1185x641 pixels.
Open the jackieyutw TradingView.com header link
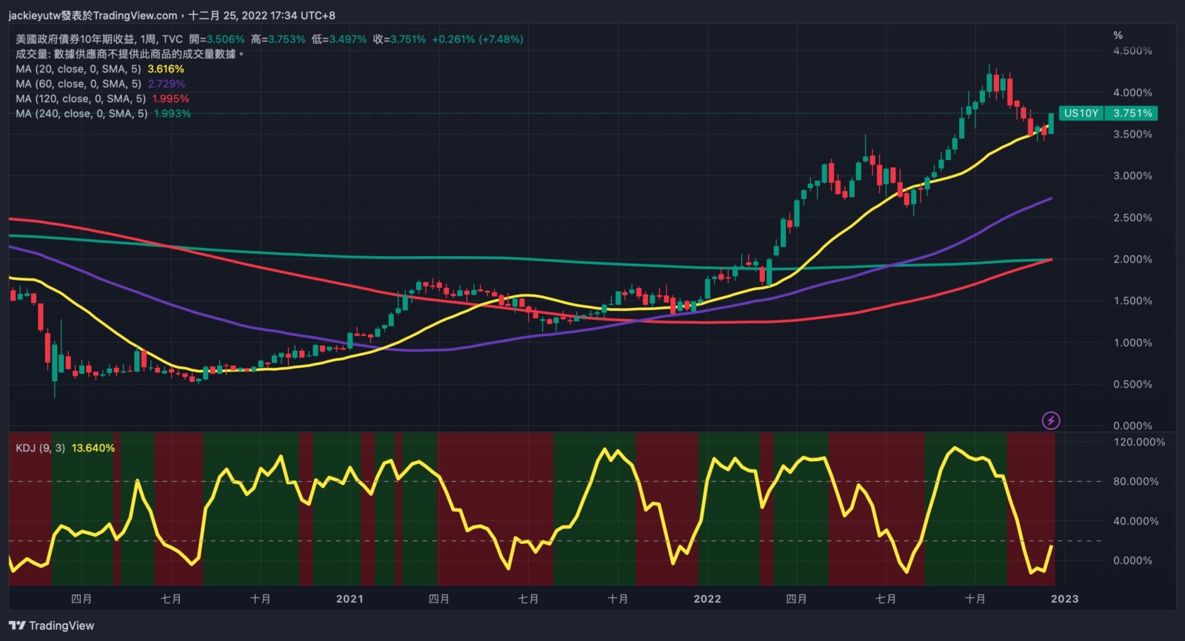tap(93, 16)
